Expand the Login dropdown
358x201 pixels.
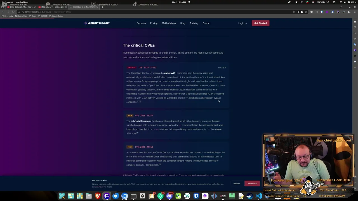click(x=242, y=23)
